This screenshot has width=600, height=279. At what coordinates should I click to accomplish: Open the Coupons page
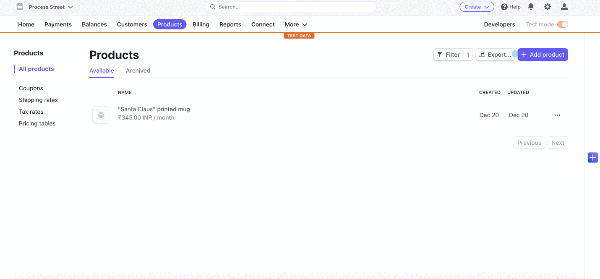[x=31, y=88]
